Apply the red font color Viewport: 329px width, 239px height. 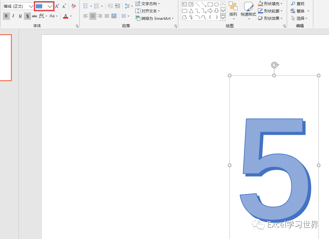click(x=66, y=16)
